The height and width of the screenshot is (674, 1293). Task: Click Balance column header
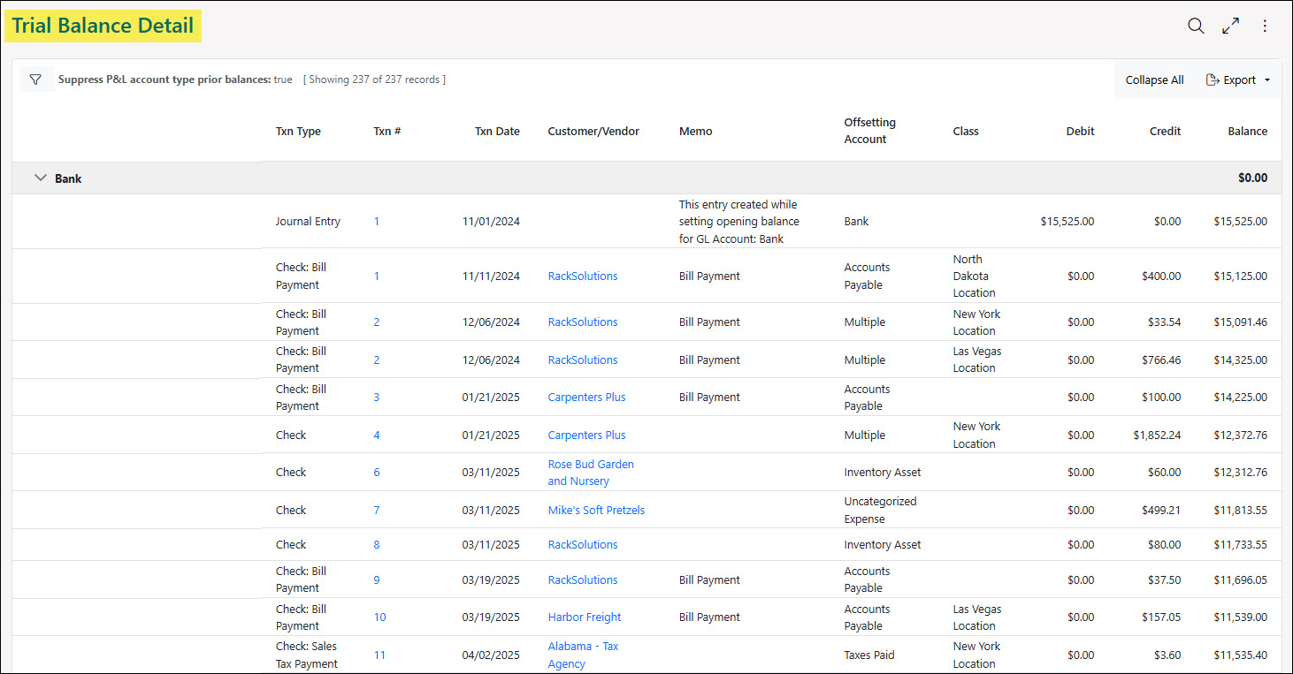[1247, 131]
